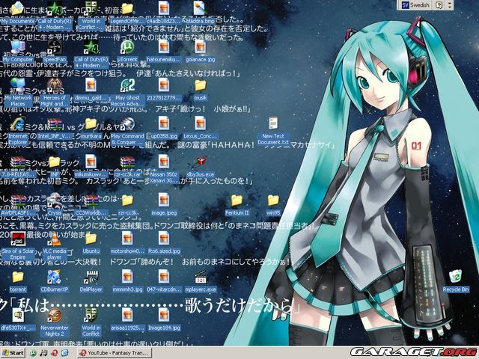
Task: Open Internet Explorer on the desktop
Action: [18, 125]
